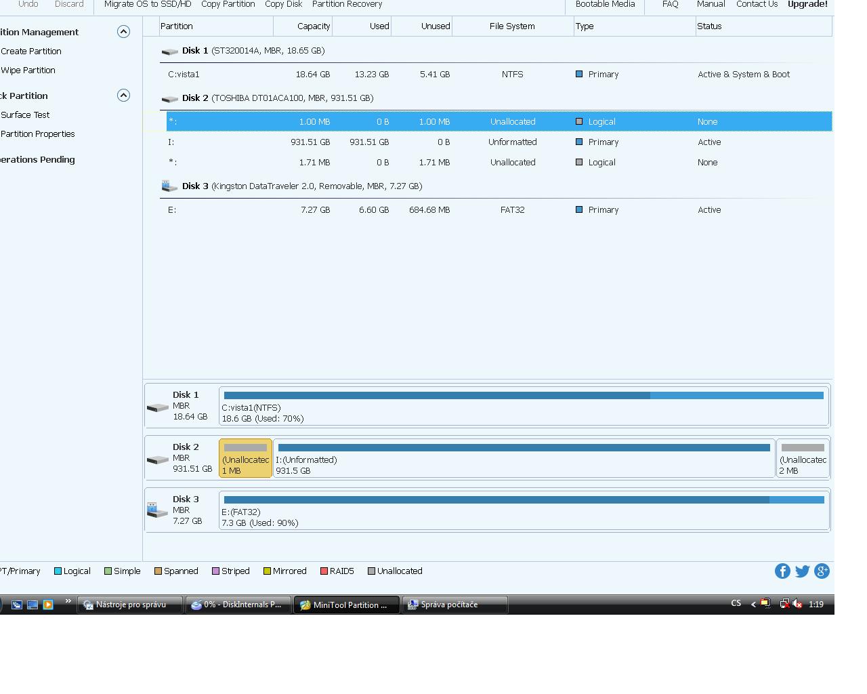Switch to DiskInternals taskbar window
This screenshot has height=694, width=867.
[x=238, y=605]
